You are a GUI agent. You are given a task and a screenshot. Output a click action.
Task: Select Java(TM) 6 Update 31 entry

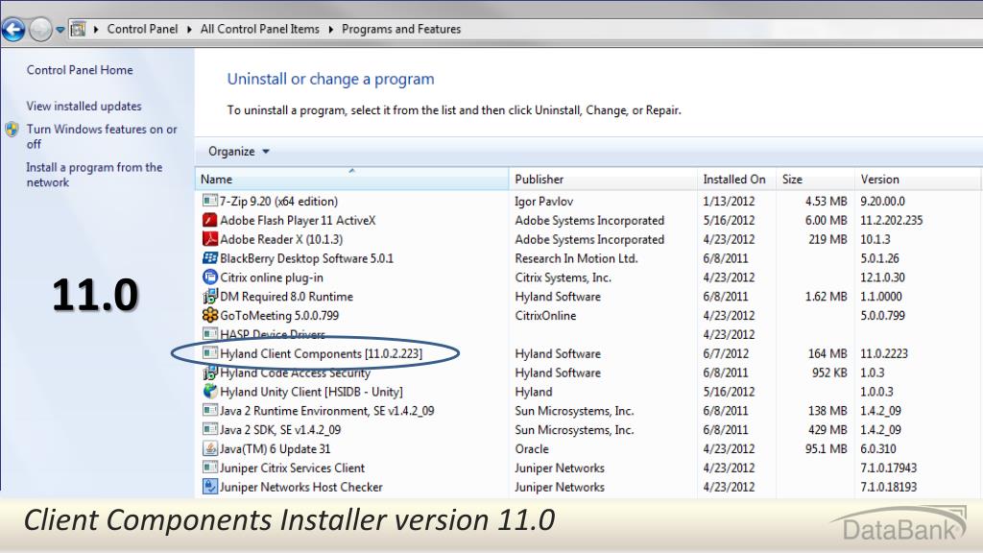[276, 449]
